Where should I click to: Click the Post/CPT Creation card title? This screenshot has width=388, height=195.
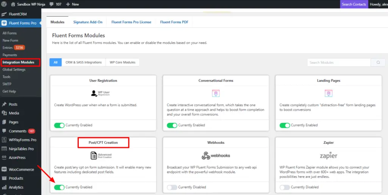103,143
